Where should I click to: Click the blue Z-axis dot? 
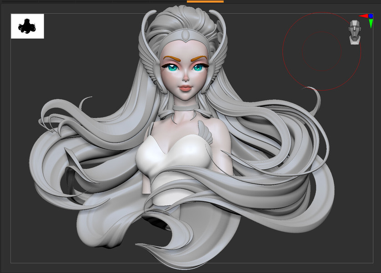[371, 16]
